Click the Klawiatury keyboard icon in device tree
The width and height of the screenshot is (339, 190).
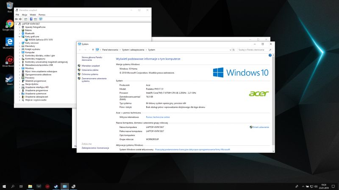point(23,46)
